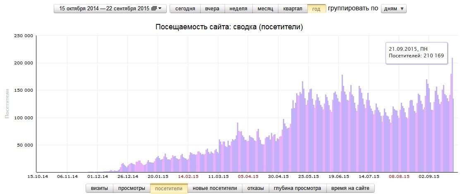Screen dimensions: 467x194
Task: Click the x-axis label 06.11.14
Action: click(67, 177)
